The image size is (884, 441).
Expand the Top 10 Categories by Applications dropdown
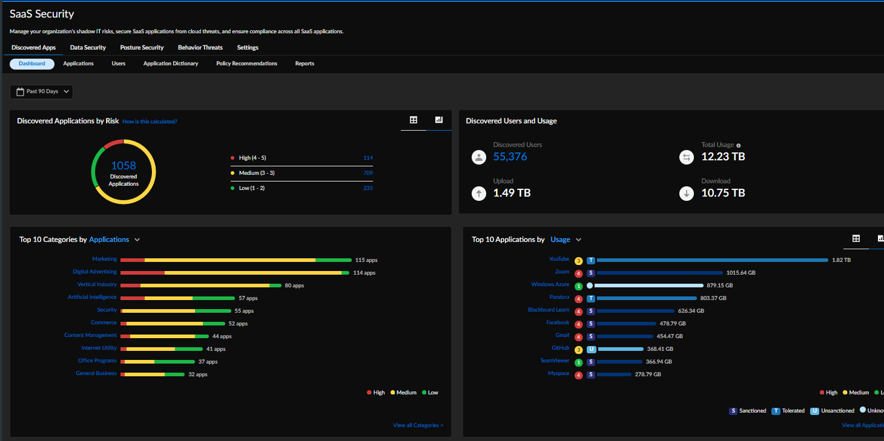click(x=137, y=240)
